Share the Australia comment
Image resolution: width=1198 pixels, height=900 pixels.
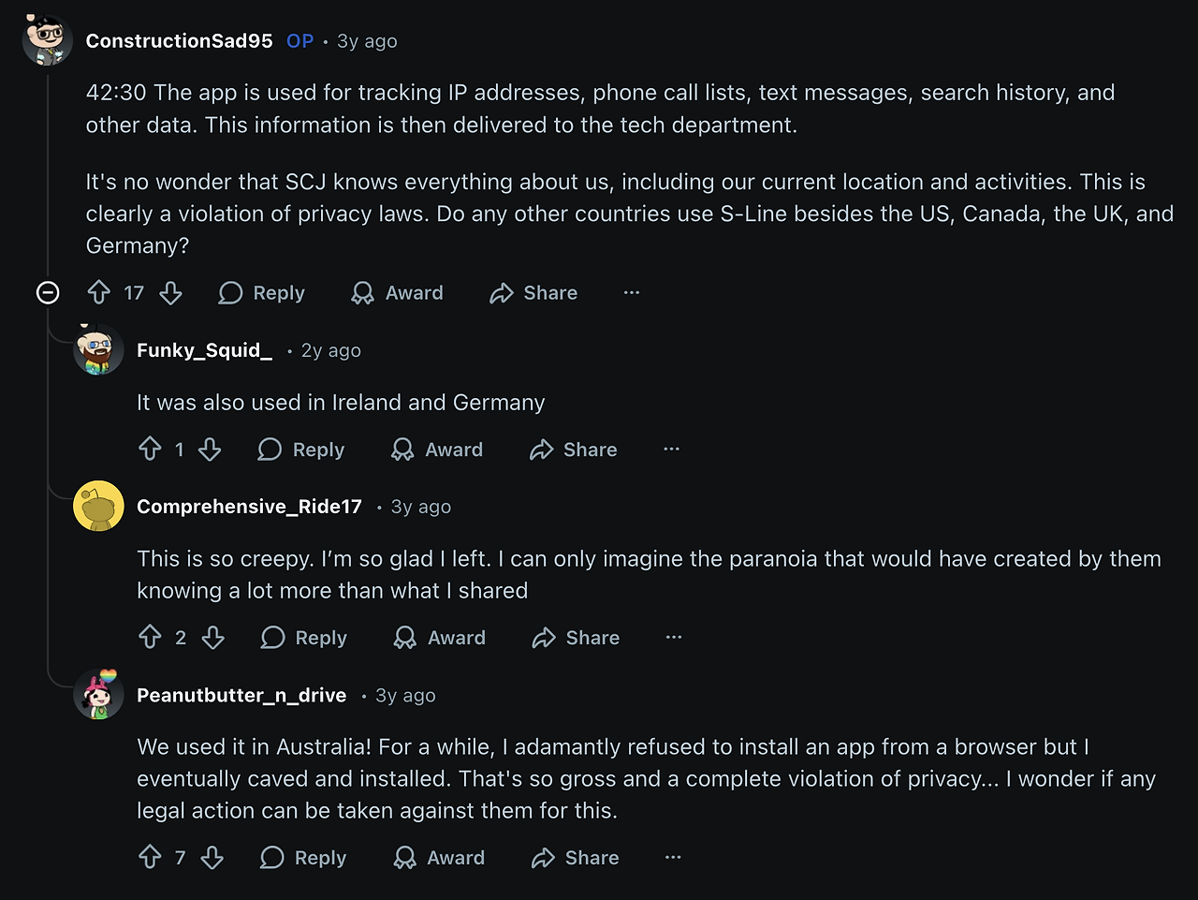(x=575, y=858)
